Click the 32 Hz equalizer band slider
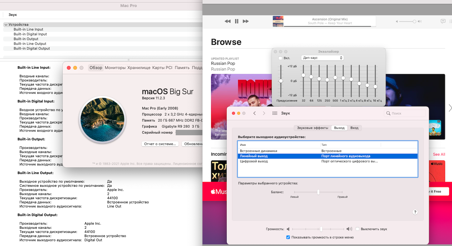 303,81
